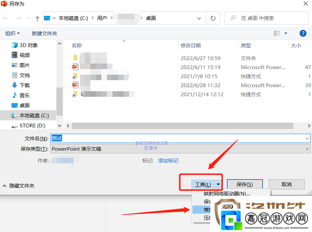The image size is (312, 232).
Task: Select 桌面 in the address path
Action: click(151, 18)
